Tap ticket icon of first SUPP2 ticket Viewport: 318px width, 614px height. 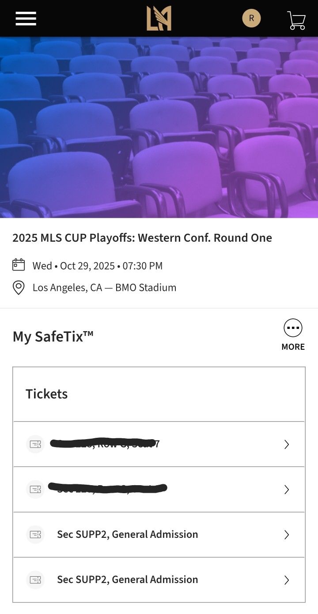(35, 535)
